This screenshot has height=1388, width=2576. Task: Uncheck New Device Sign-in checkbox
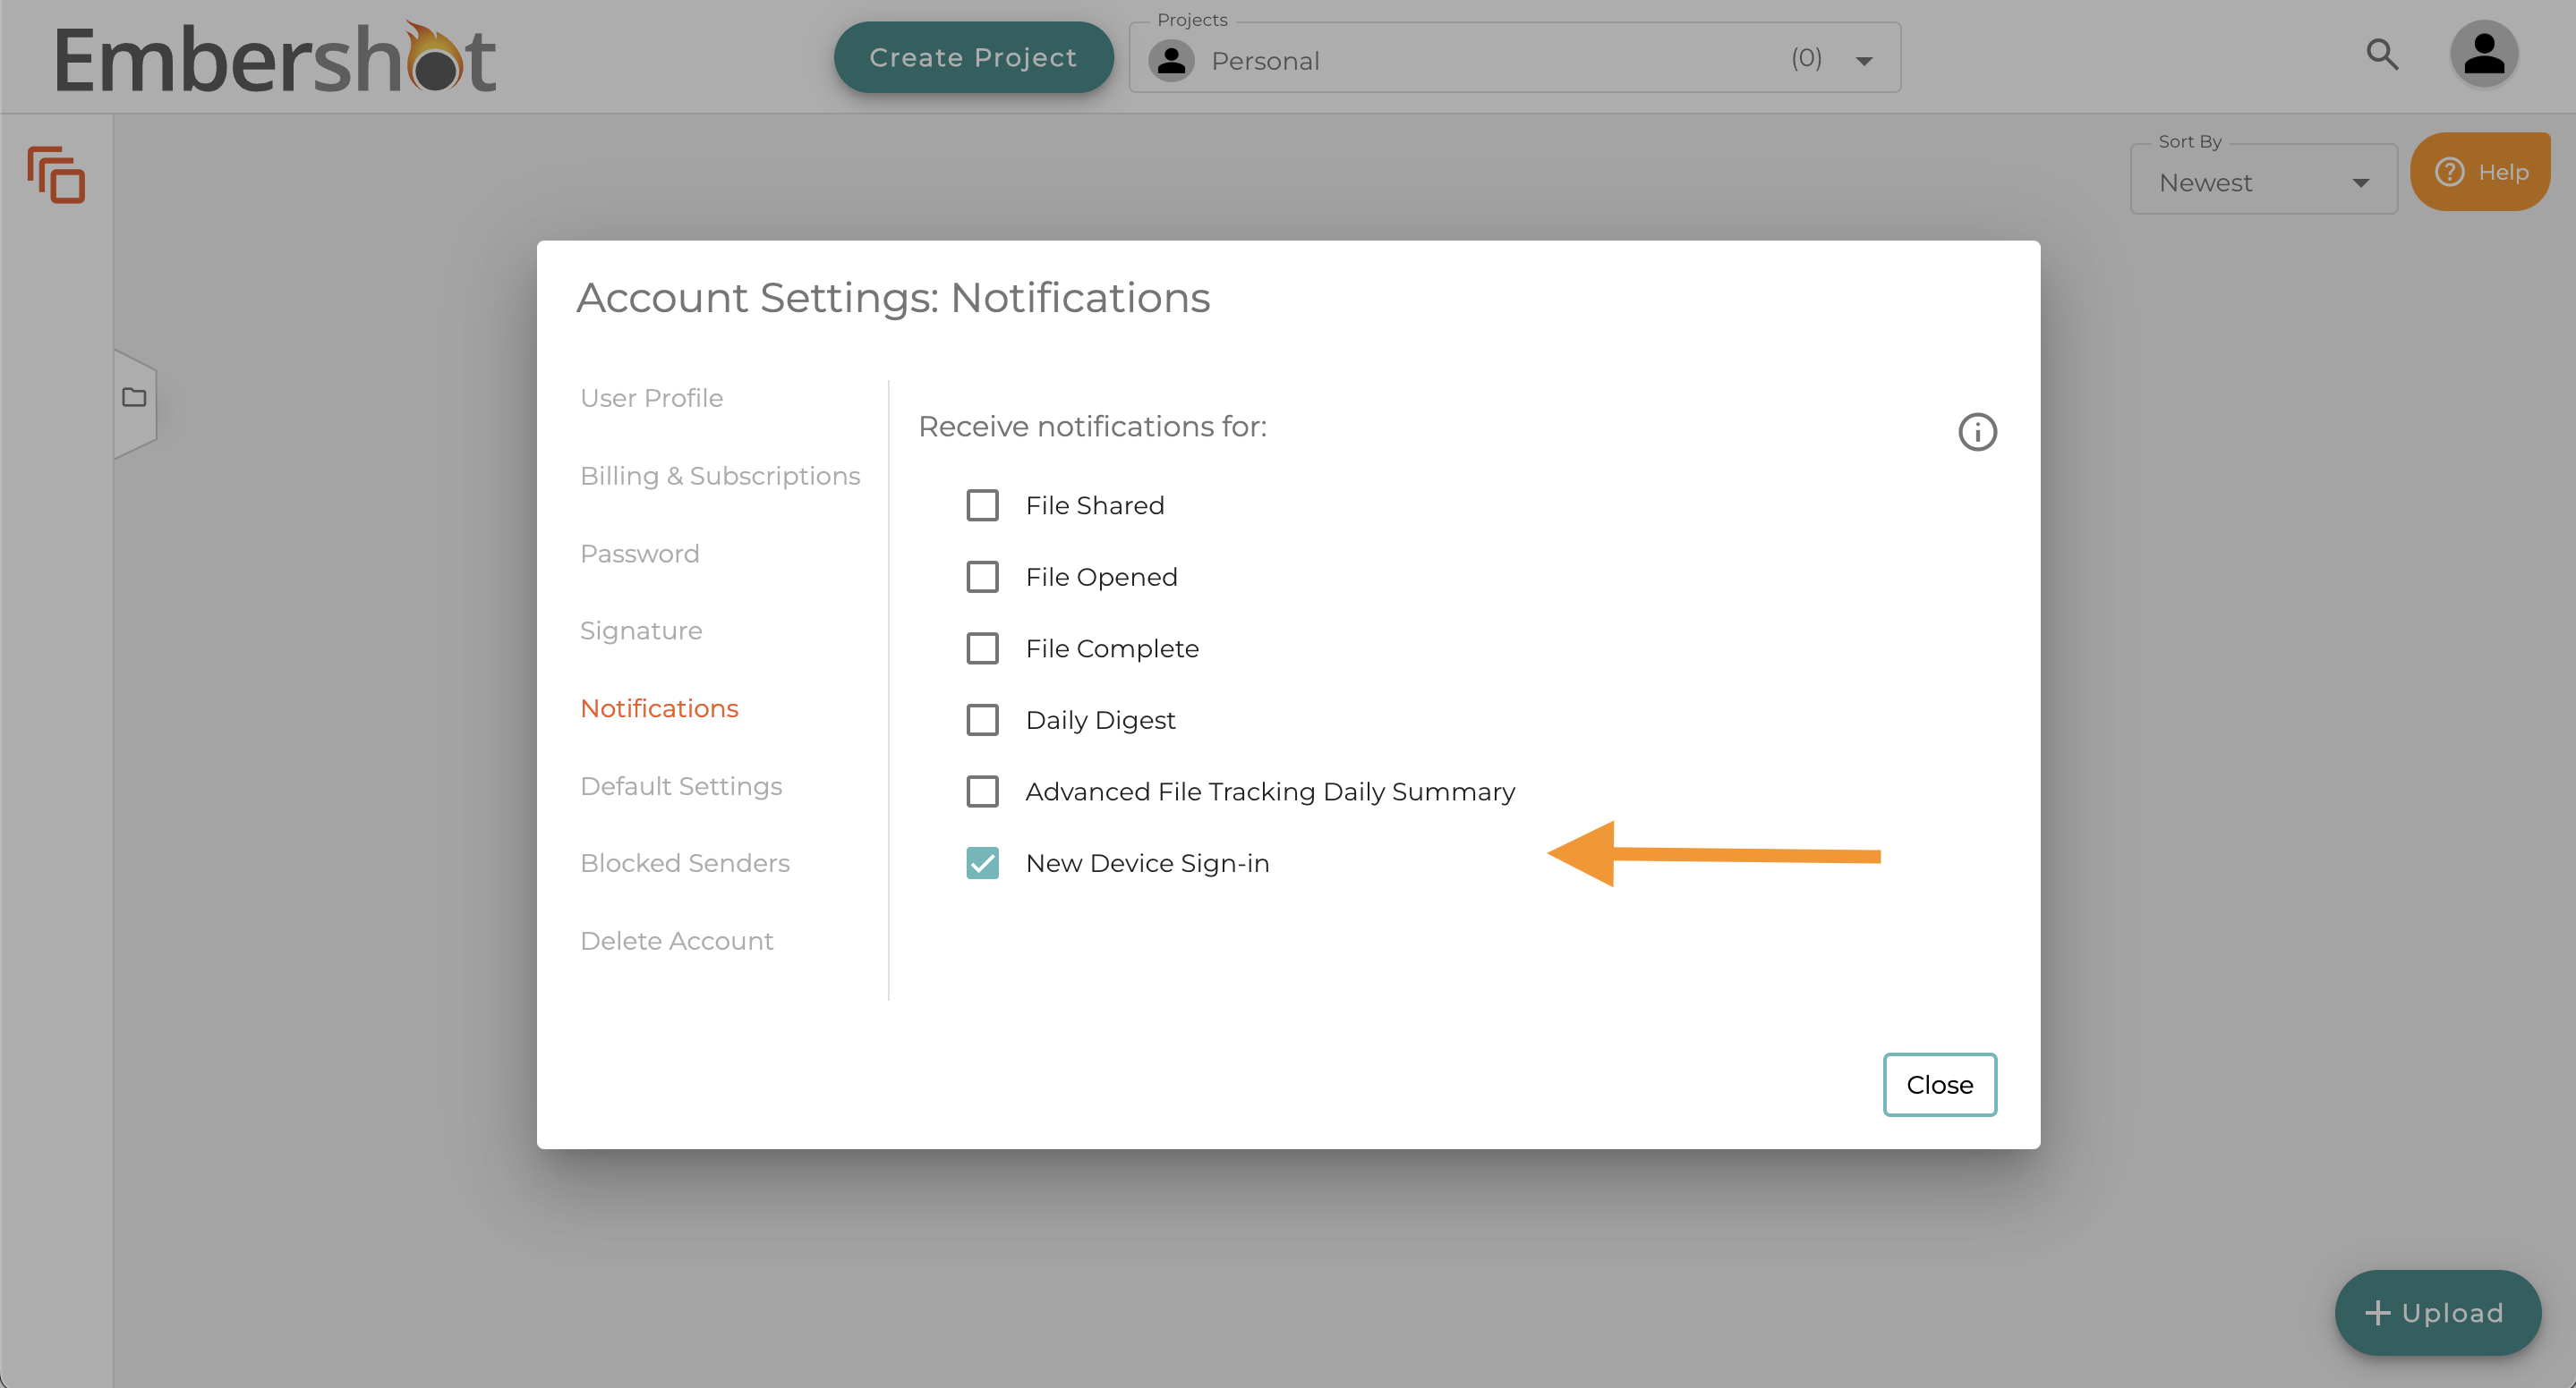click(x=982, y=863)
